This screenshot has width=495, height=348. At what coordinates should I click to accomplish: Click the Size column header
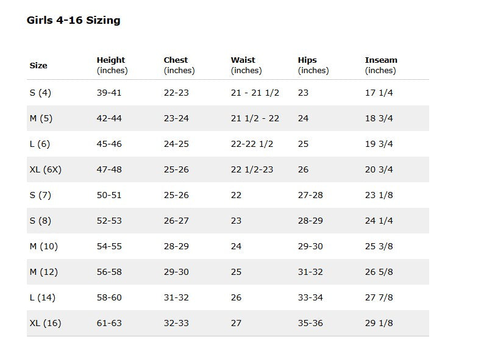[38, 65]
